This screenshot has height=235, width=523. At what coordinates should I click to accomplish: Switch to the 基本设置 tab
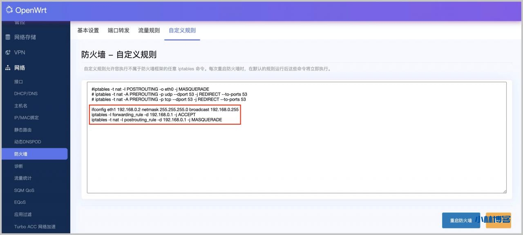[88, 31]
